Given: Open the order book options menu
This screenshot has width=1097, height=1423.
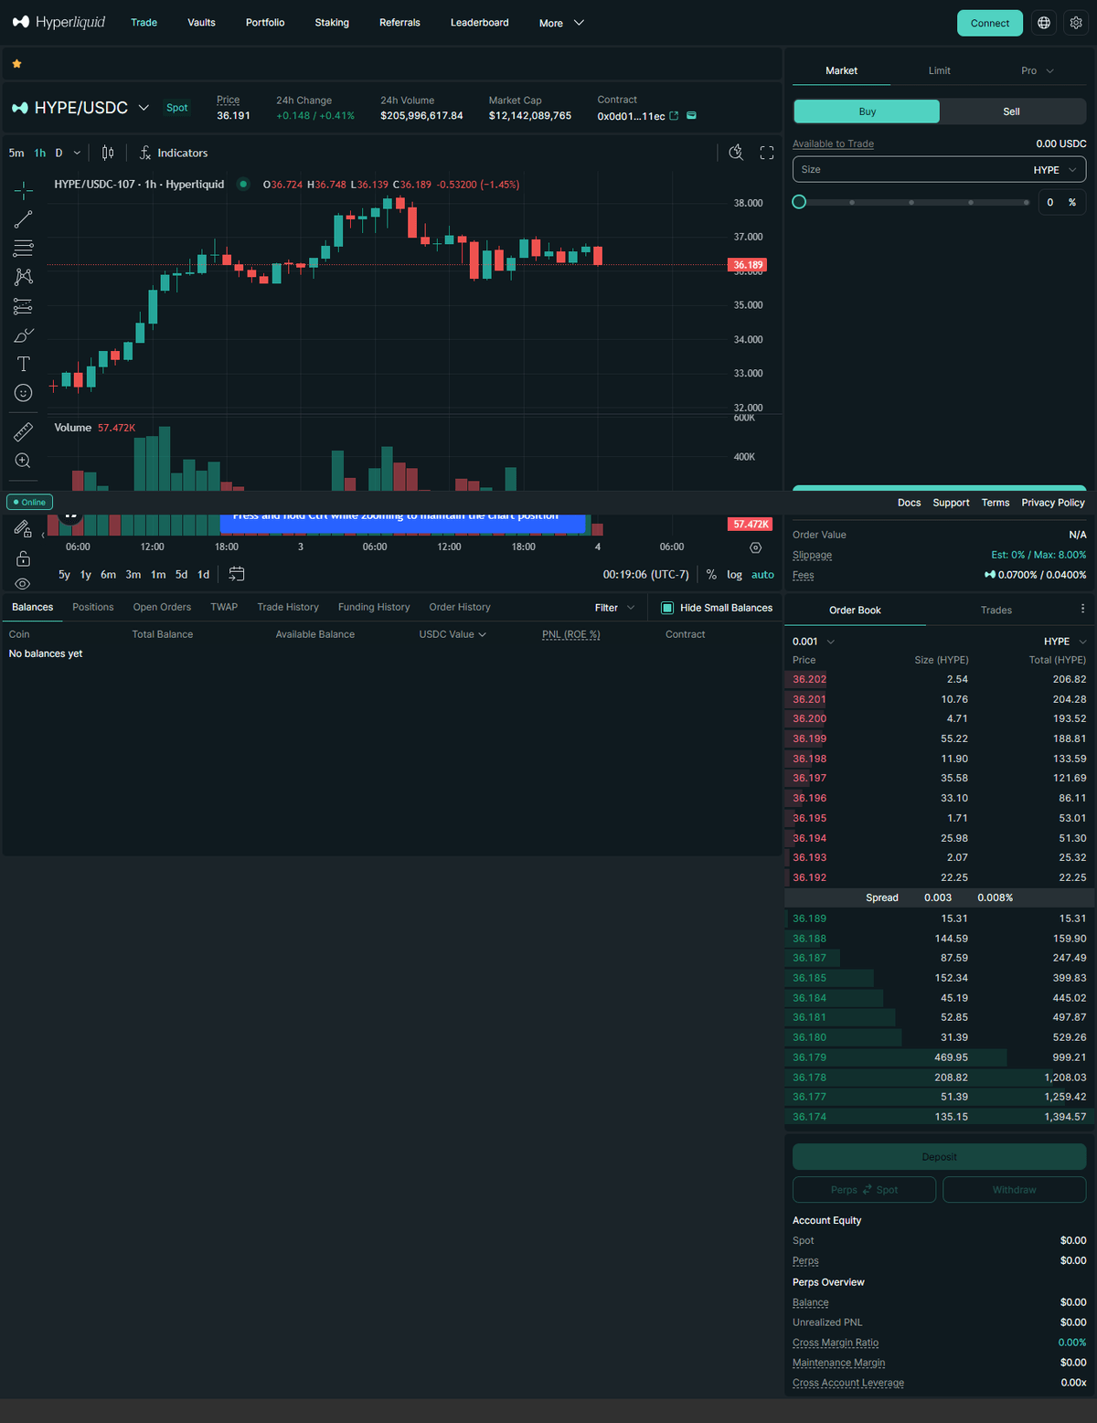Looking at the screenshot, I should coord(1082,609).
